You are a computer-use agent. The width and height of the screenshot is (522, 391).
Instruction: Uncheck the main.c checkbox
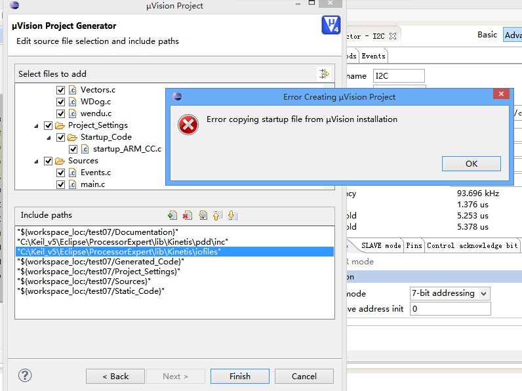[x=60, y=184]
